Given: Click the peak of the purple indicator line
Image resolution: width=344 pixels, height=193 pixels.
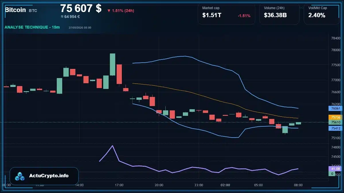Looking at the screenshot, I should tap(112, 146).
